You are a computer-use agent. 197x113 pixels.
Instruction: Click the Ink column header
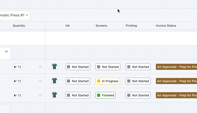(x=67, y=26)
